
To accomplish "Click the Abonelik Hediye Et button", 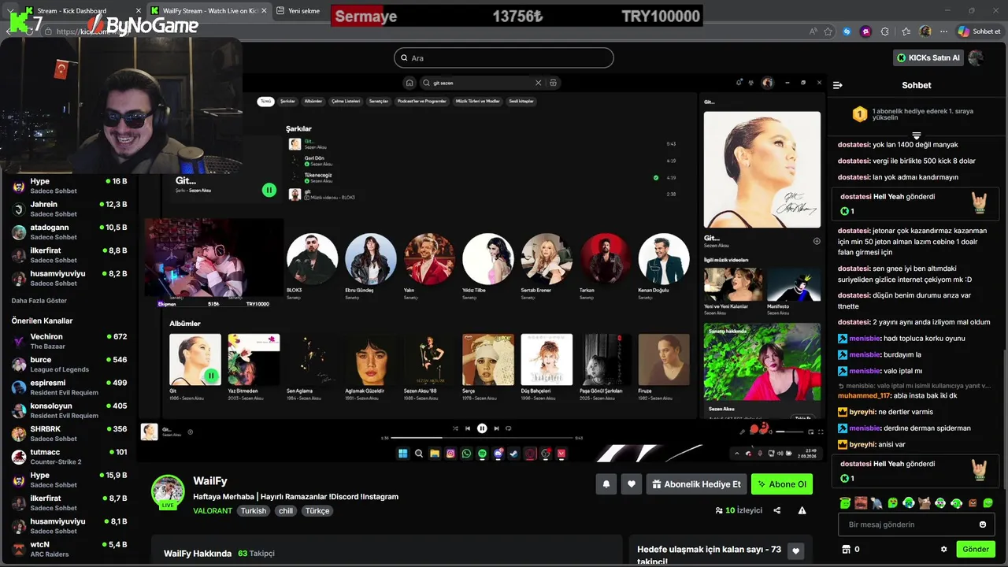I will (x=696, y=484).
